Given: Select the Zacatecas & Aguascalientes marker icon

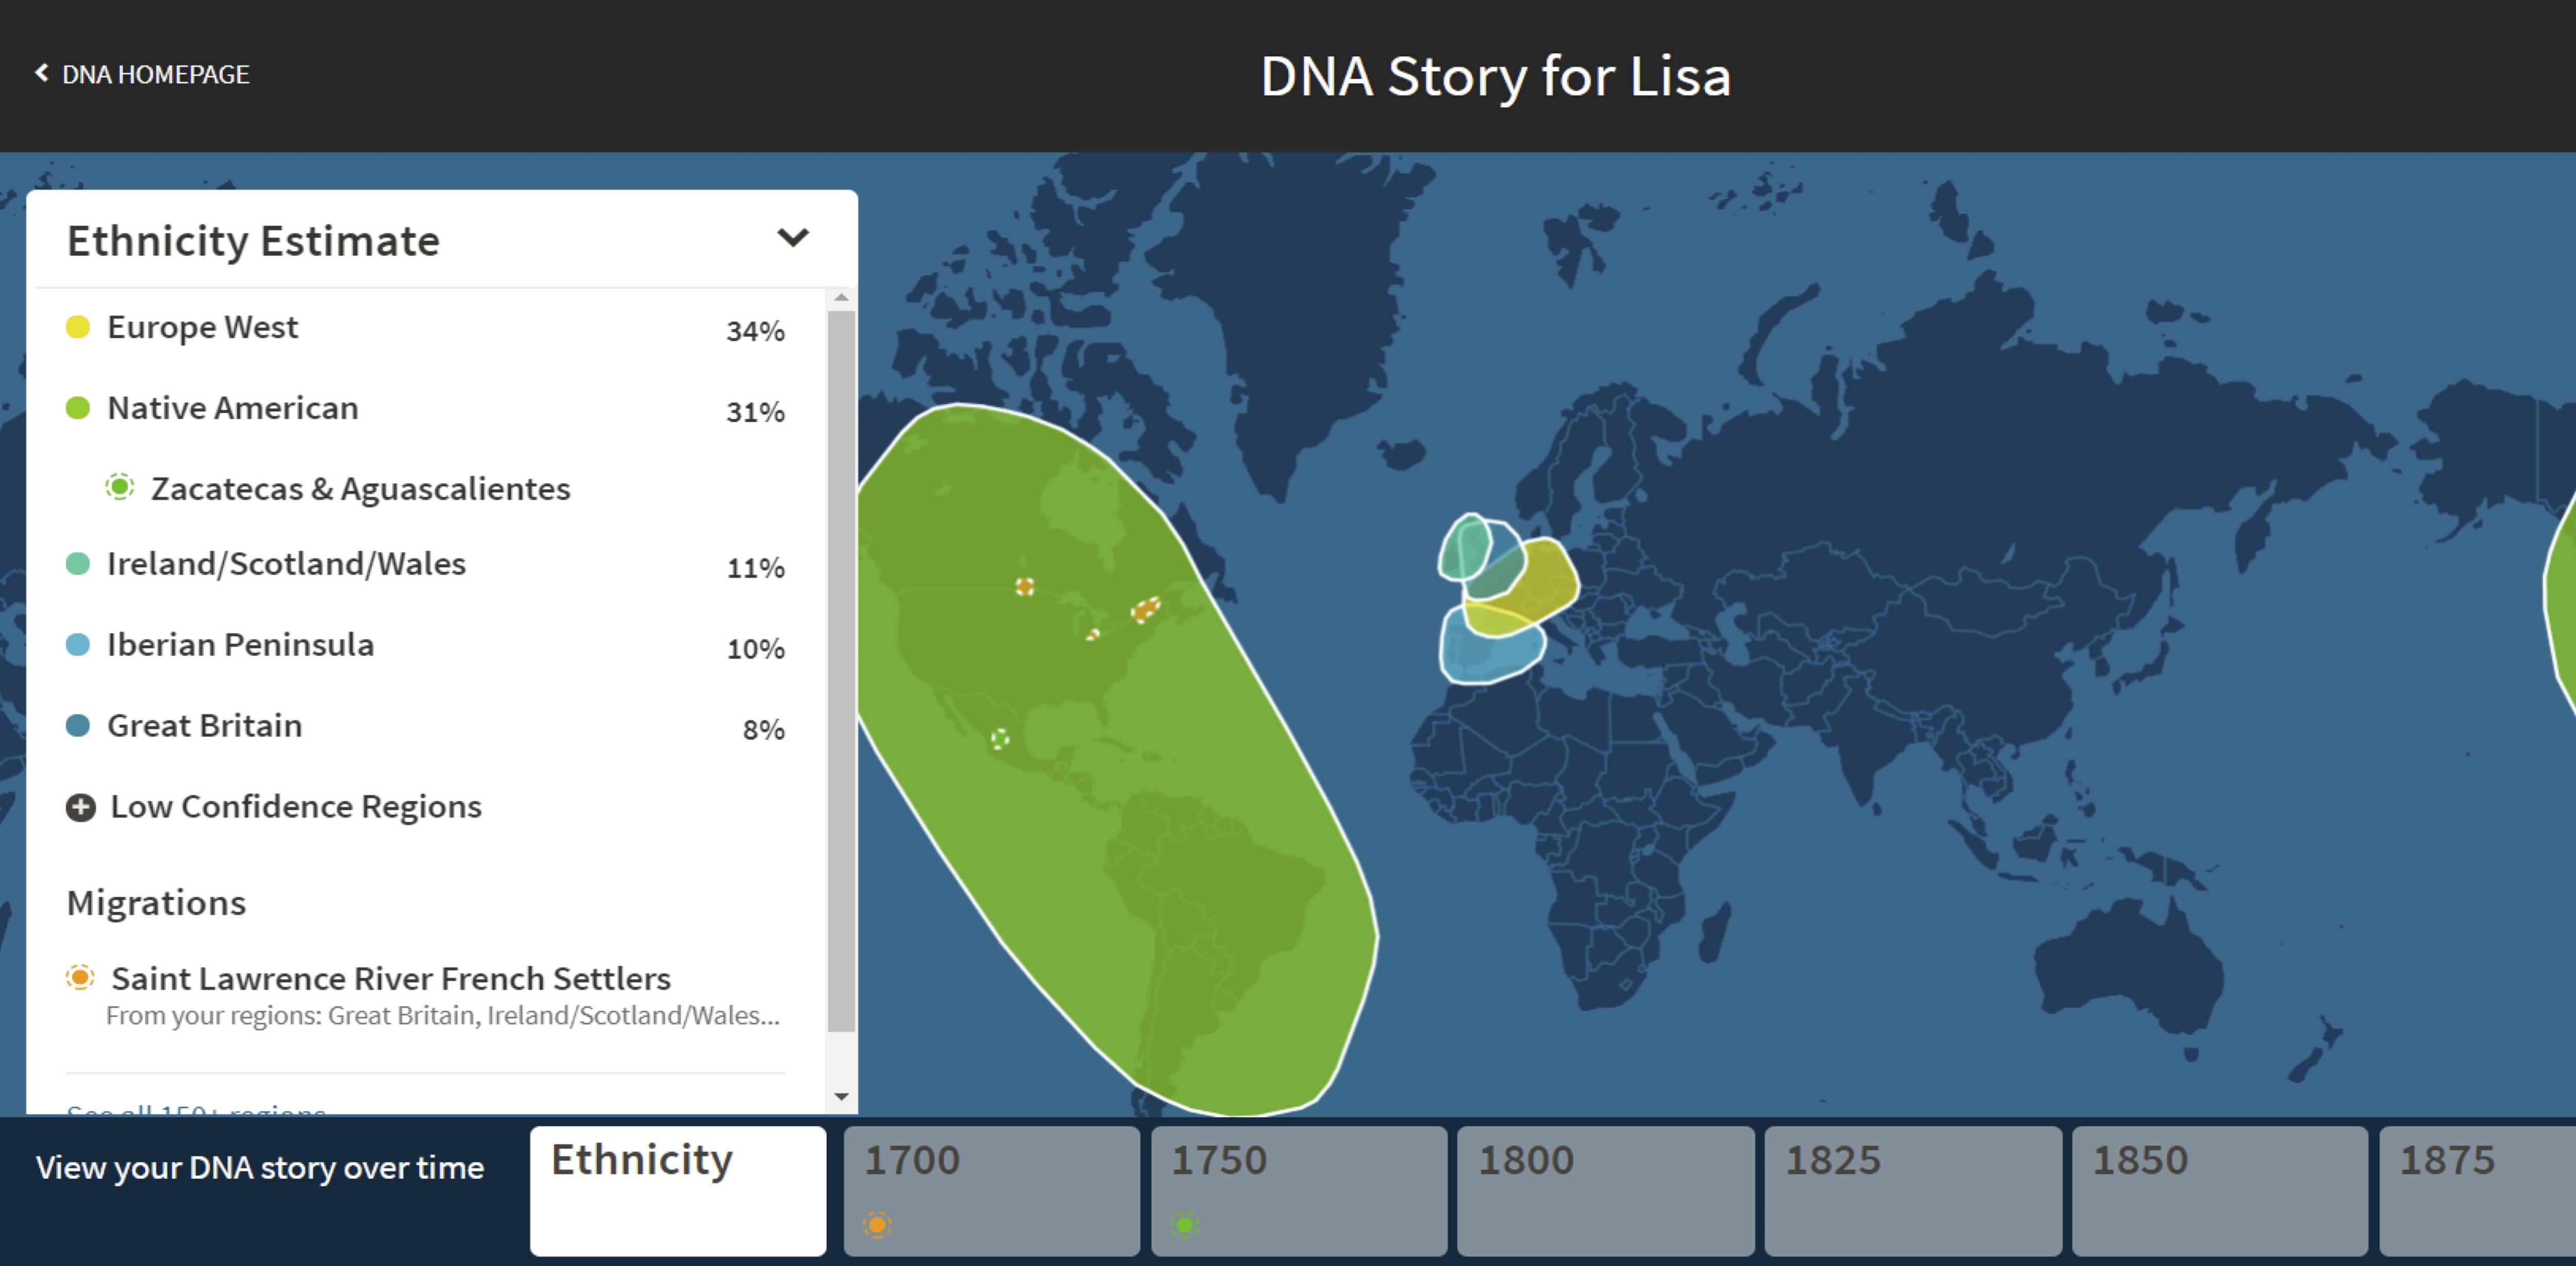Looking at the screenshot, I should (x=120, y=488).
